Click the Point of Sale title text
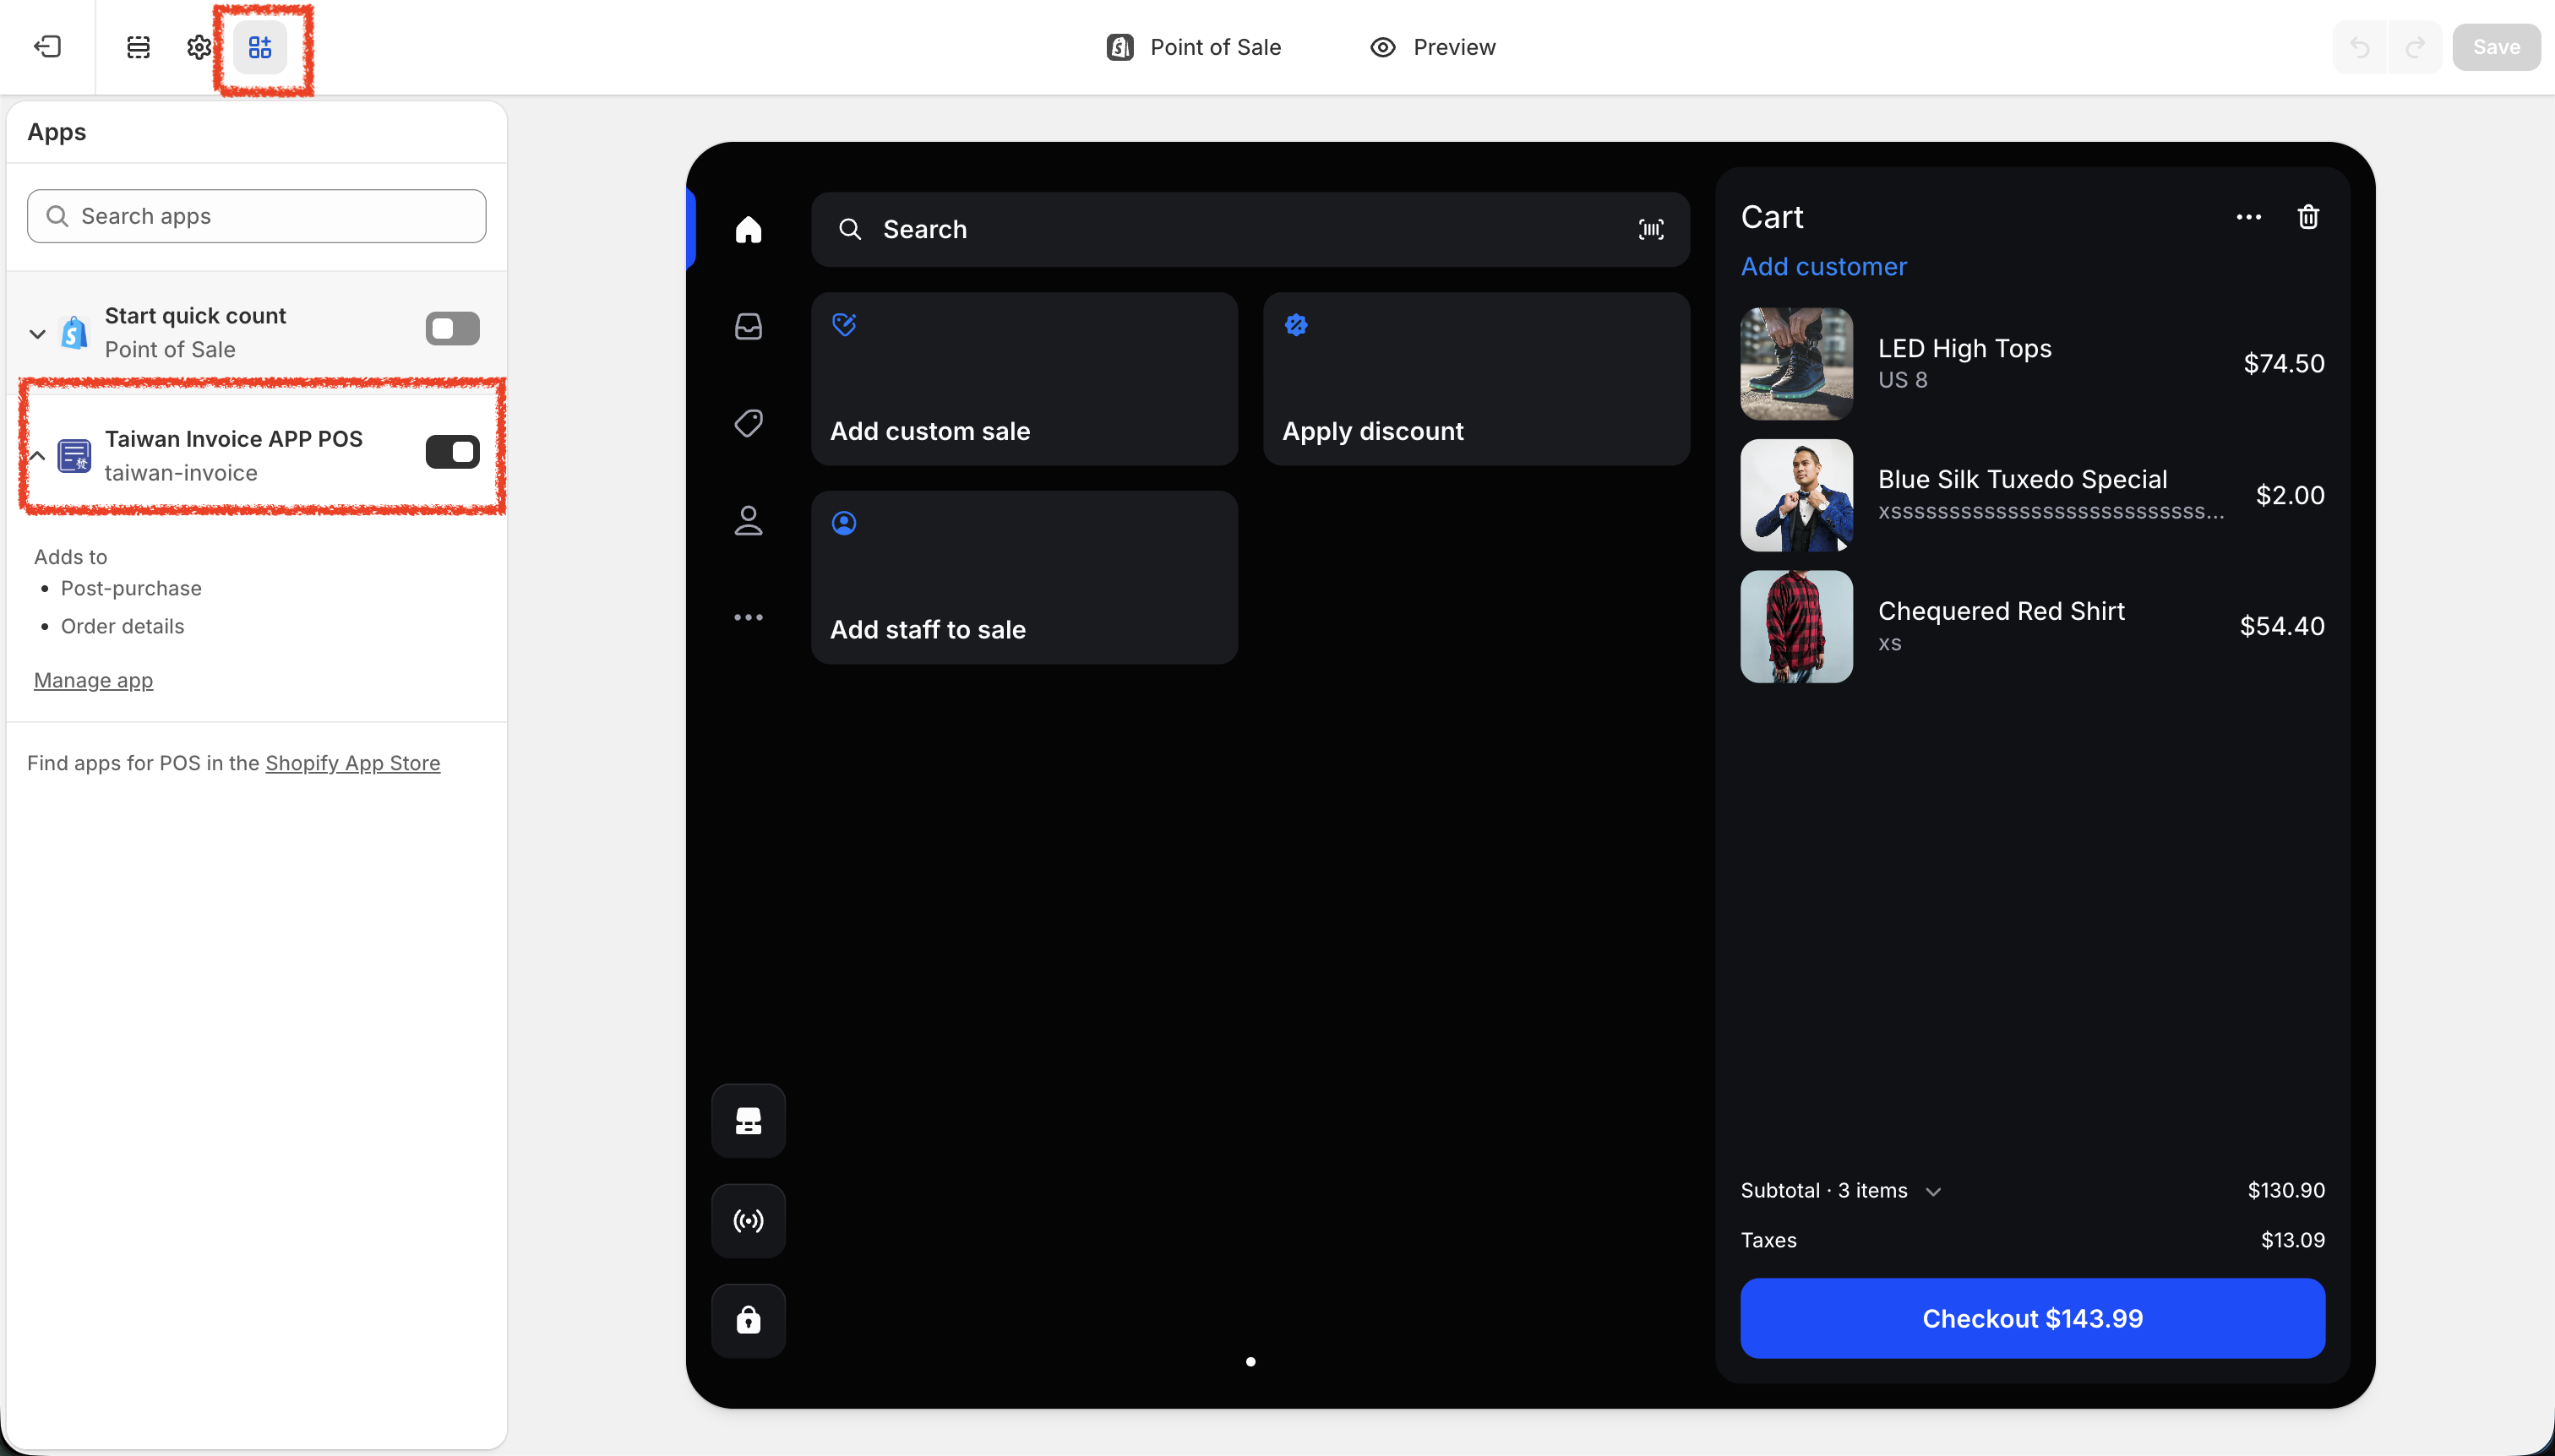 [1214, 47]
